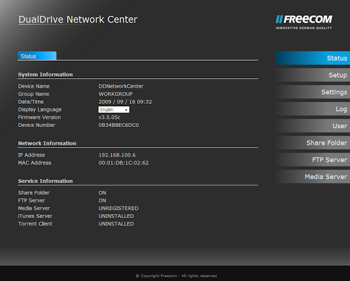Go to the Settings section
The height and width of the screenshot is (281, 350).
point(312,92)
